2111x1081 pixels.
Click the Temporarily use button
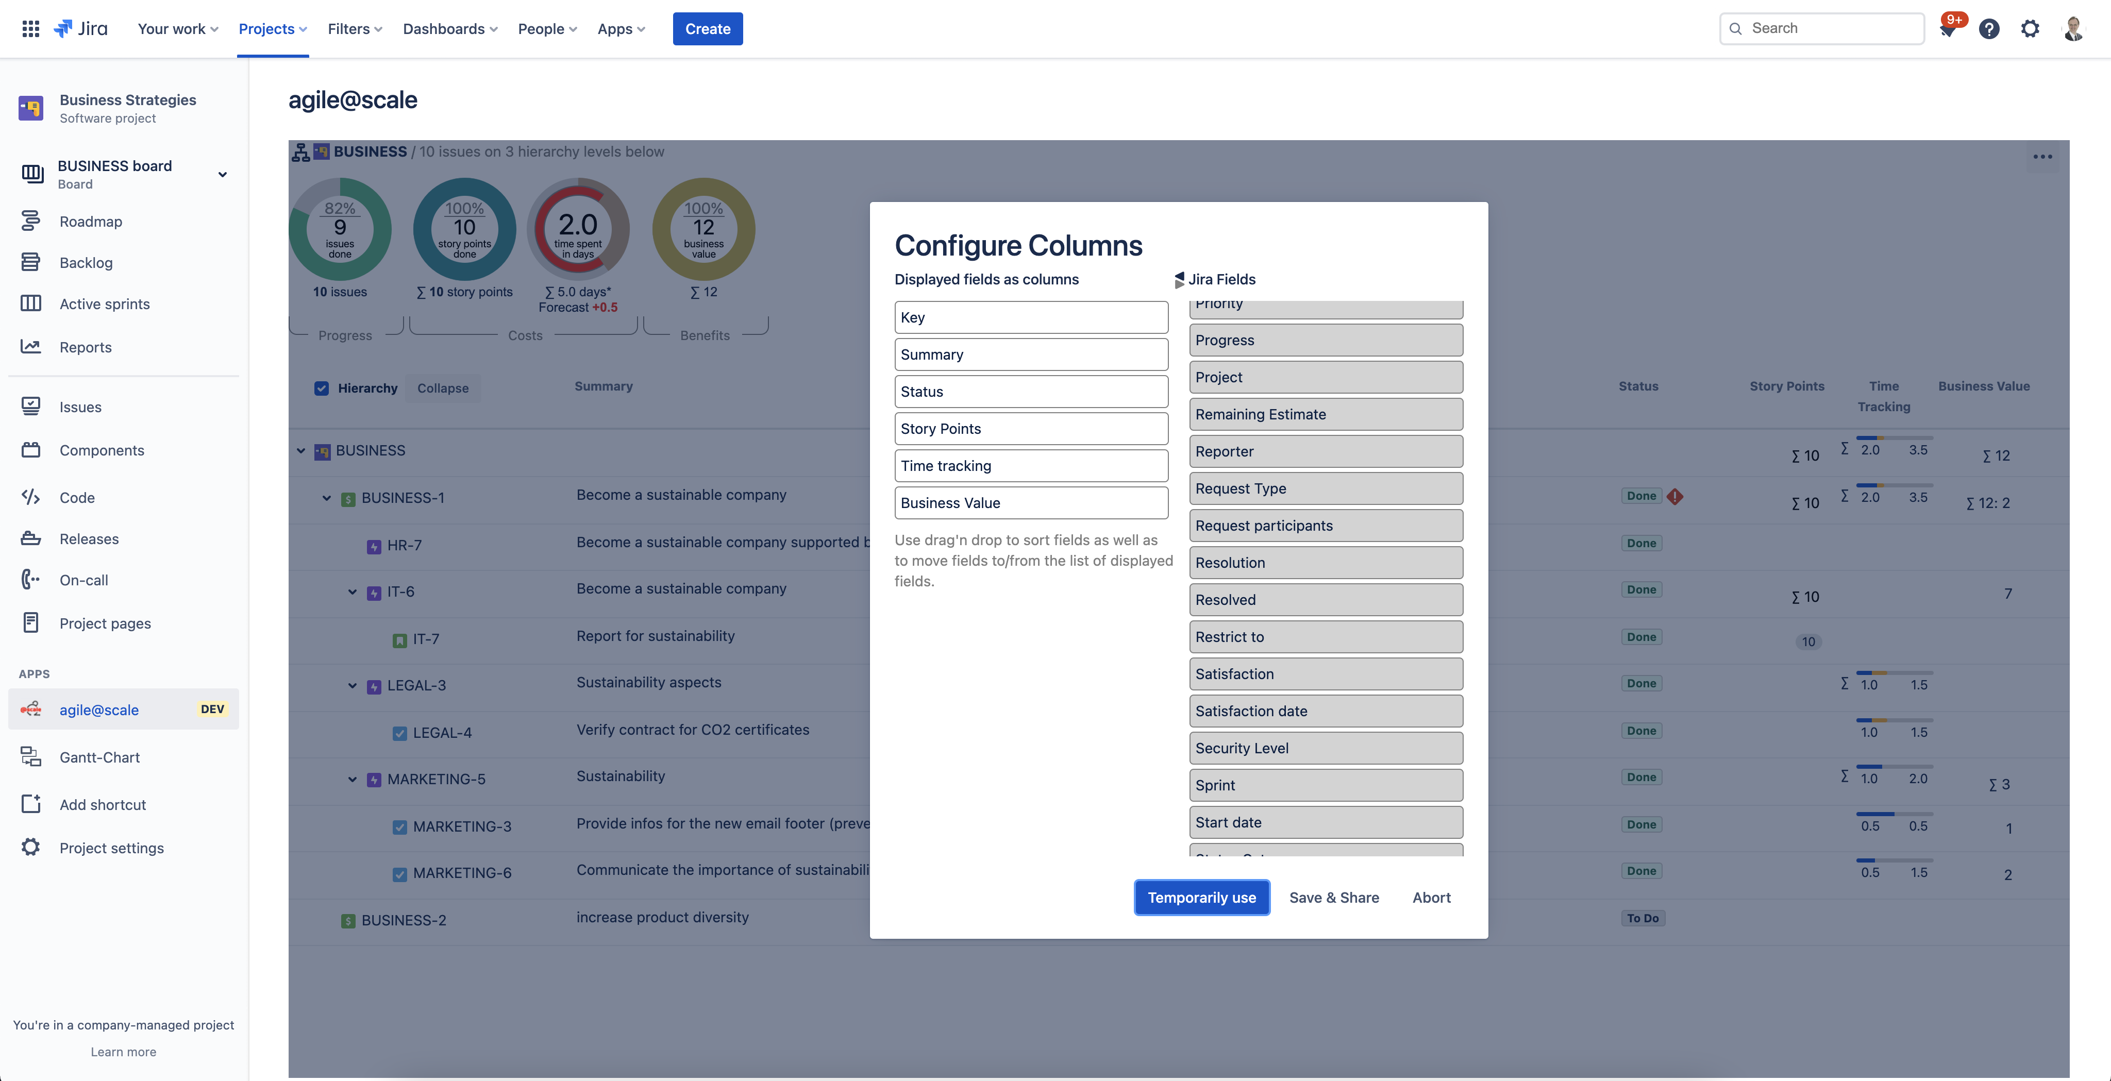[1201, 898]
